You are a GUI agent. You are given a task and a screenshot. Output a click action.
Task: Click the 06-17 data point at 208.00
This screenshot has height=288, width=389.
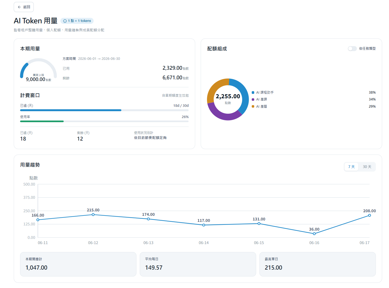370,215
